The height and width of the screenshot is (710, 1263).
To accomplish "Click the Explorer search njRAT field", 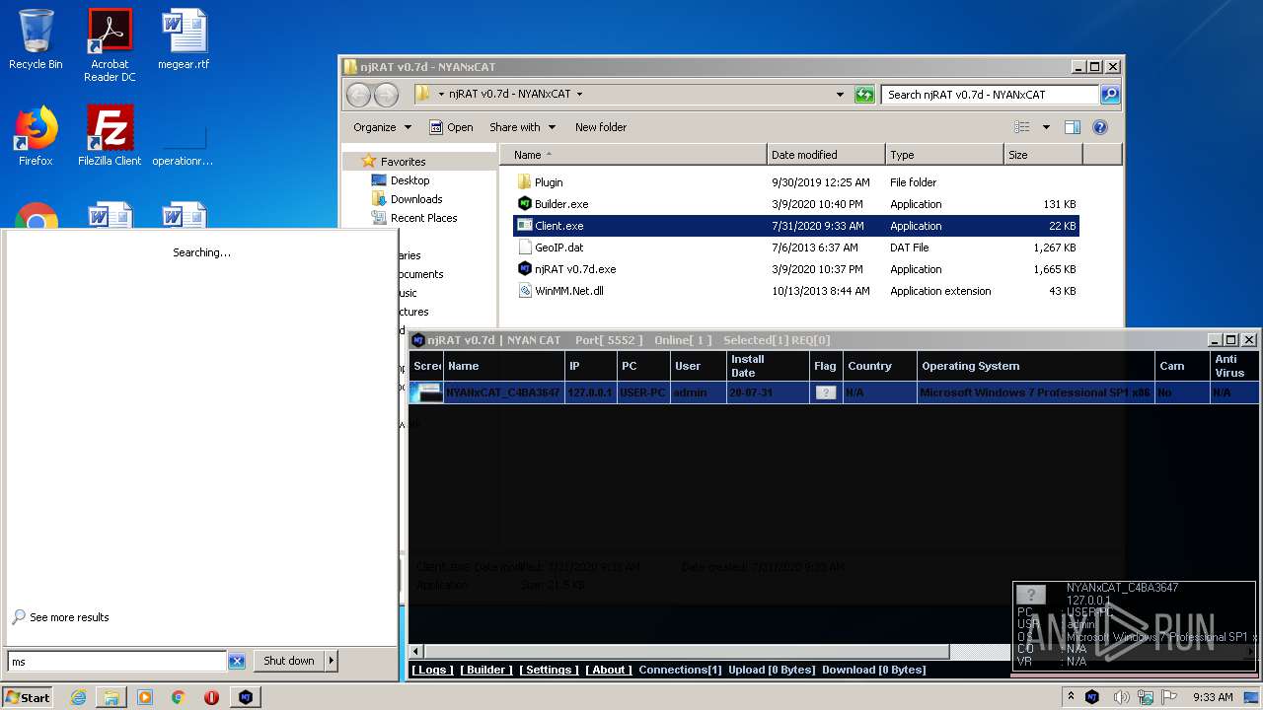I will [x=990, y=95].
